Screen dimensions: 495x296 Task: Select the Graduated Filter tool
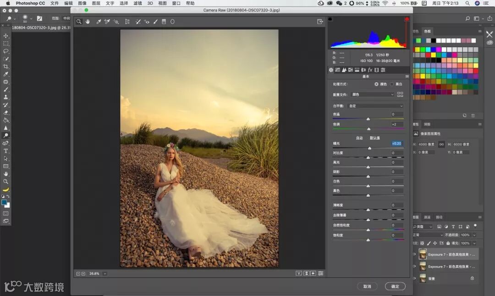tap(164, 22)
